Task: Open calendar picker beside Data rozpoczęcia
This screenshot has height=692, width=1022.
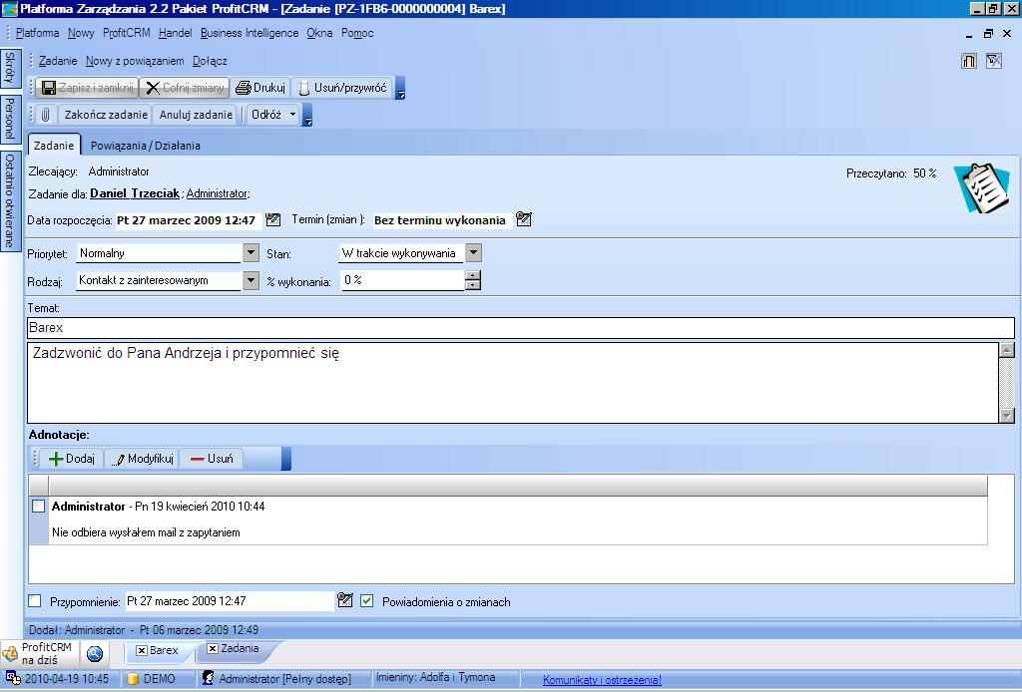Action: (273, 220)
